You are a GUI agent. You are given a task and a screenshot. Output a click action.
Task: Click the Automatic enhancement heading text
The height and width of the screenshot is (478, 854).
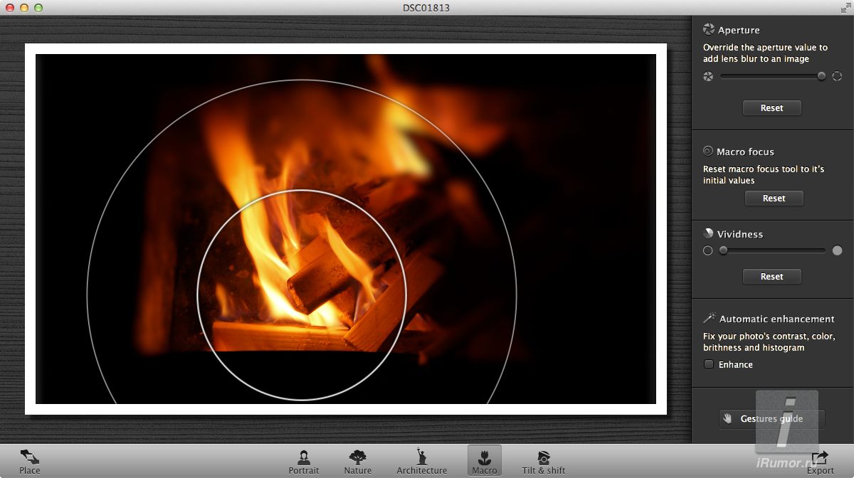777,319
